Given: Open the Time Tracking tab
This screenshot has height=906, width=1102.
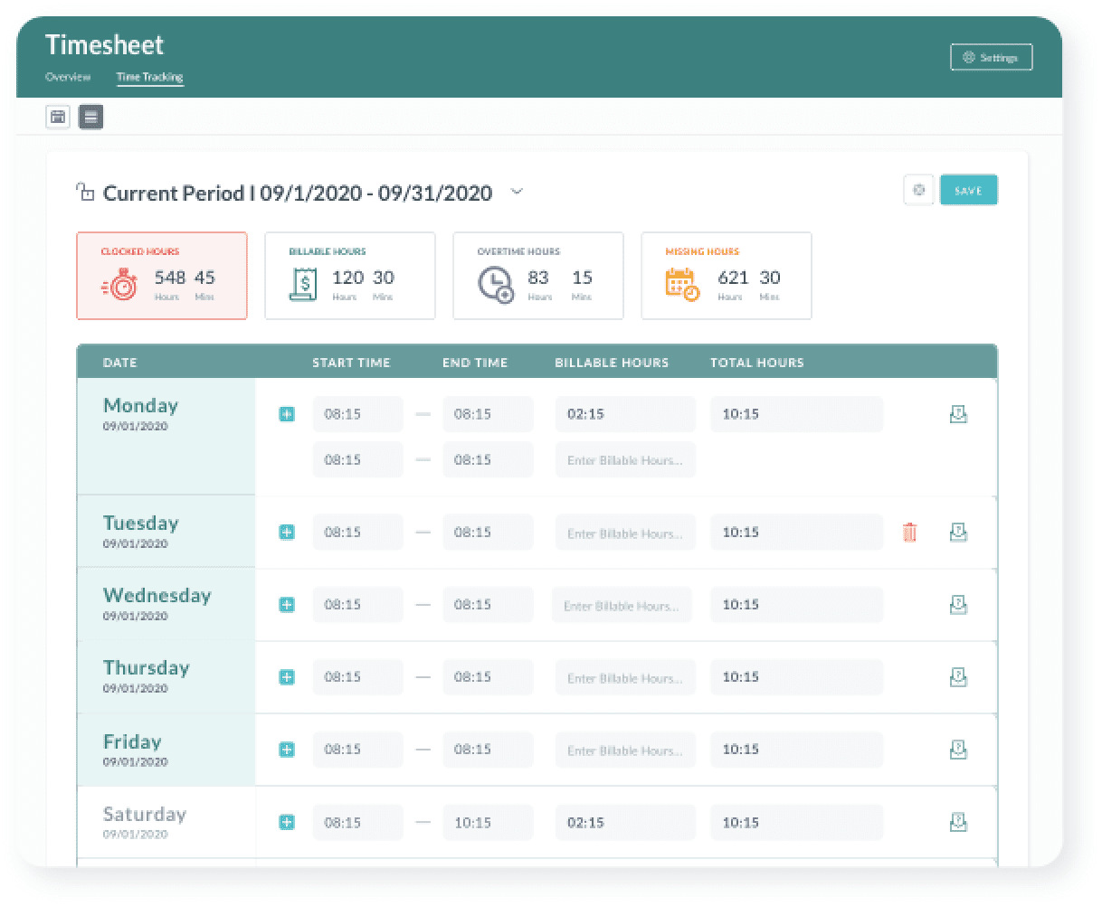Looking at the screenshot, I should point(150,77).
